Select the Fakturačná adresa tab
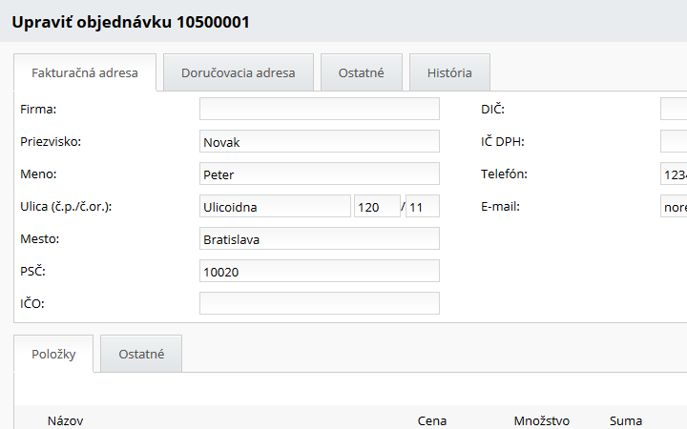The width and height of the screenshot is (687, 429). click(x=85, y=72)
